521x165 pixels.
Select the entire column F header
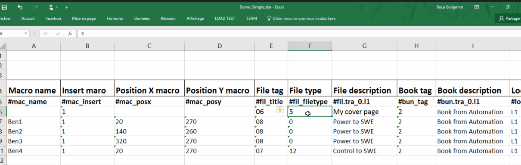[x=310, y=46]
